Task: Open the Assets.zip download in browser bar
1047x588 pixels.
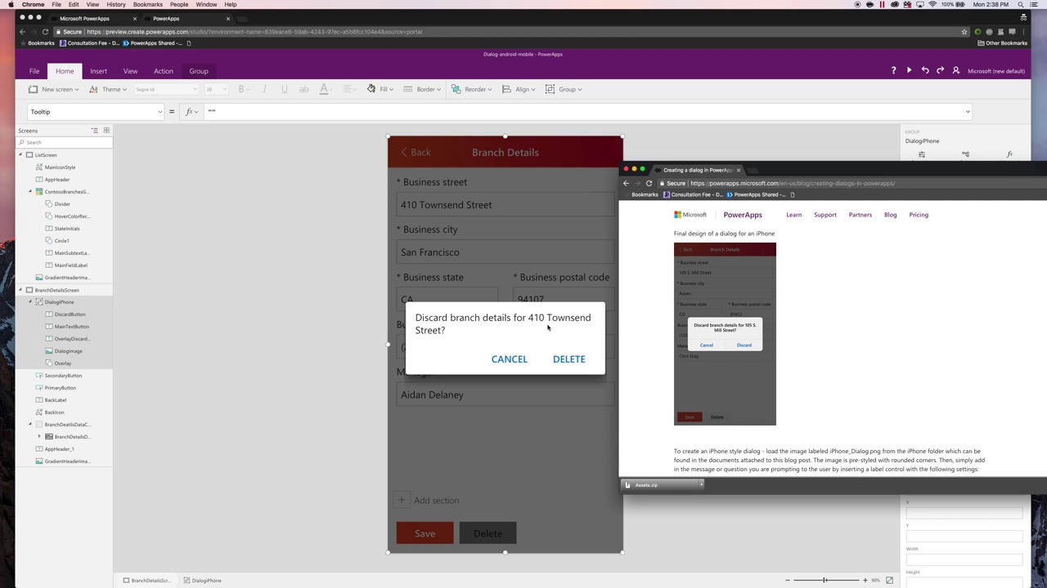Action: pos(659,485)
